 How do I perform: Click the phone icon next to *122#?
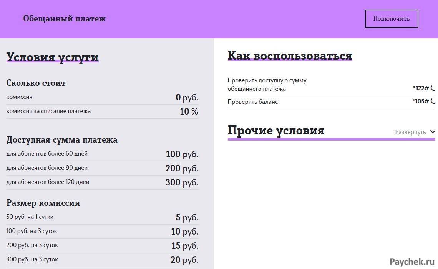pyautogui.click(x=433, y=88)
